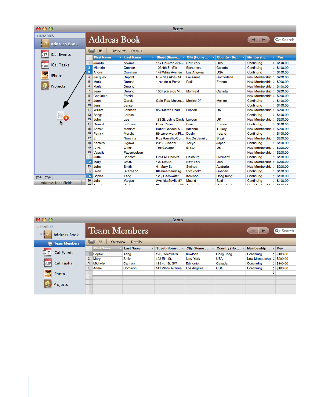
Task: Show Details form in Address Book window
Action: (136, 51)
